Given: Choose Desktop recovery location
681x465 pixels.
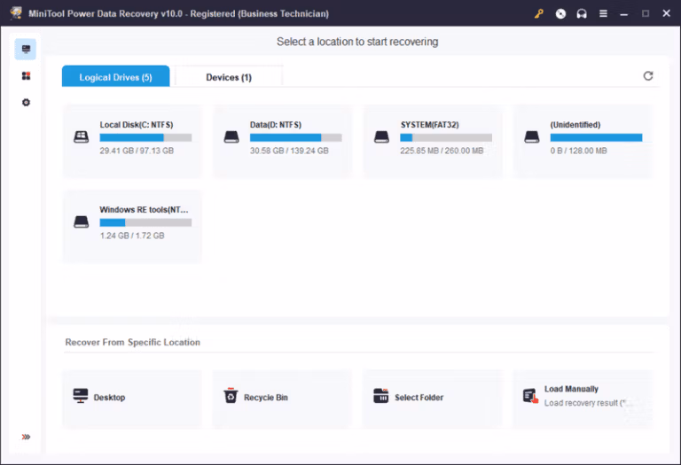Looking at the screenshot, I should (132, 399).
